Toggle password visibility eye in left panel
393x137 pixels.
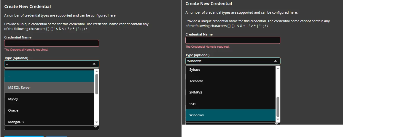(95, 126)
